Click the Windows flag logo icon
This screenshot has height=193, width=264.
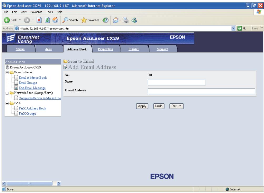259,12
